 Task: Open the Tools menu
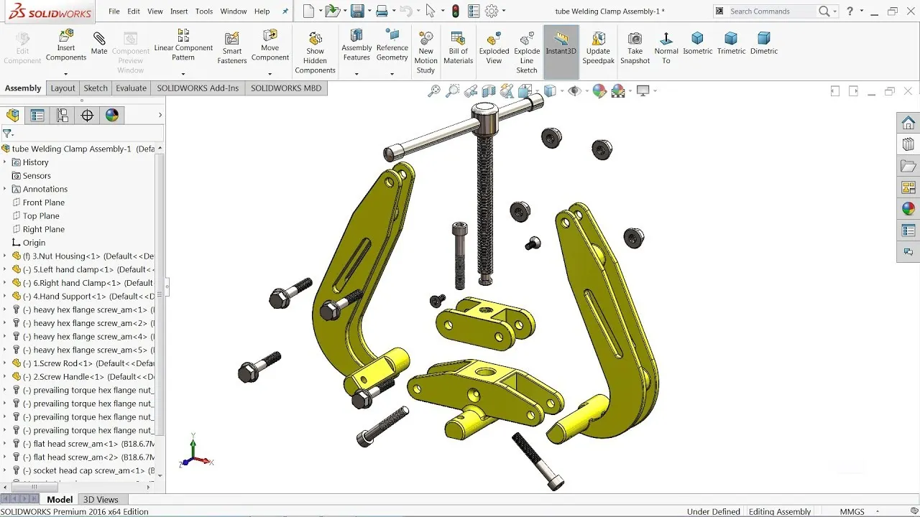tap(204, 11)
